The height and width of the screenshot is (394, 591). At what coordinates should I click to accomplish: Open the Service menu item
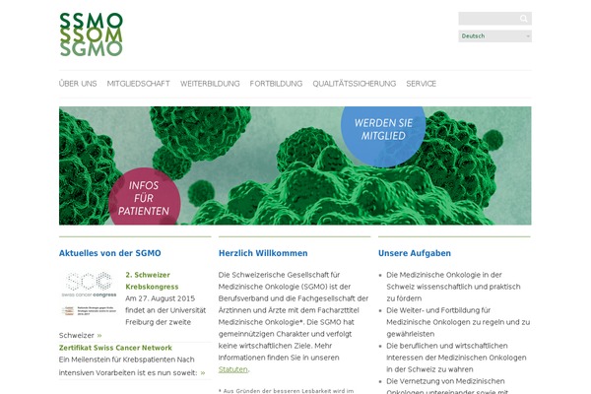click(421, 84)
